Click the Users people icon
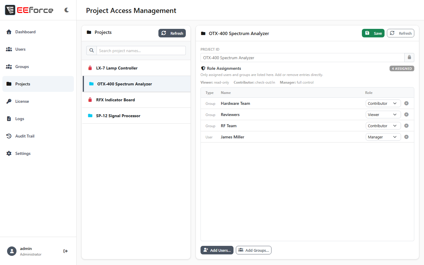Screen dimensions: 424x265 tap(9, 49)
